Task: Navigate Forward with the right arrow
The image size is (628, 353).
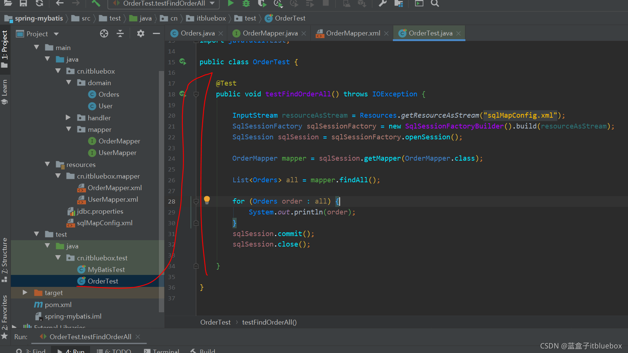Action: [x=76, y=3]
